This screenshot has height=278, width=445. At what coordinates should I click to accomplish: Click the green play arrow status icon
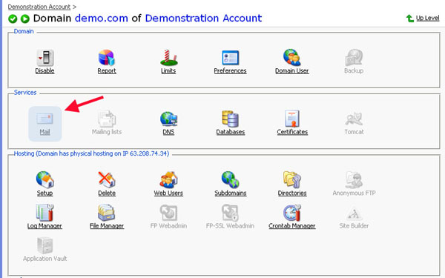[25, 19]
